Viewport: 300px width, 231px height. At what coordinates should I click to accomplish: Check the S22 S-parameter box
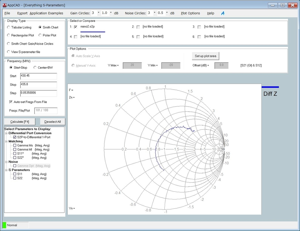coord(15,178)
